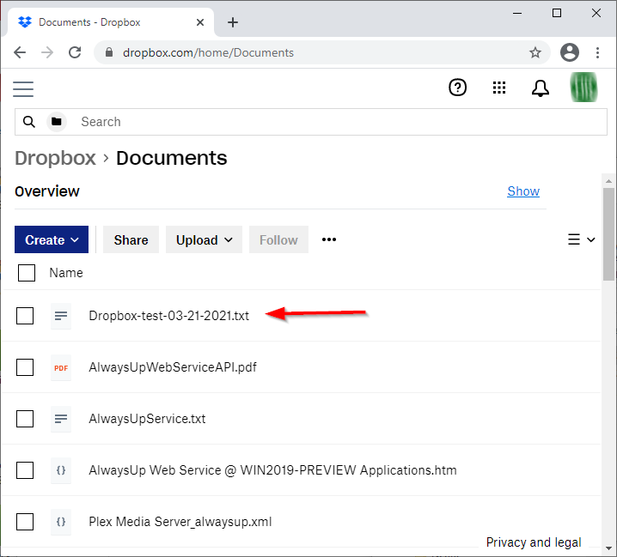Click the code icon for WIN2019-PREVIEW Applications.htm
617x557 pixels.
61,470
